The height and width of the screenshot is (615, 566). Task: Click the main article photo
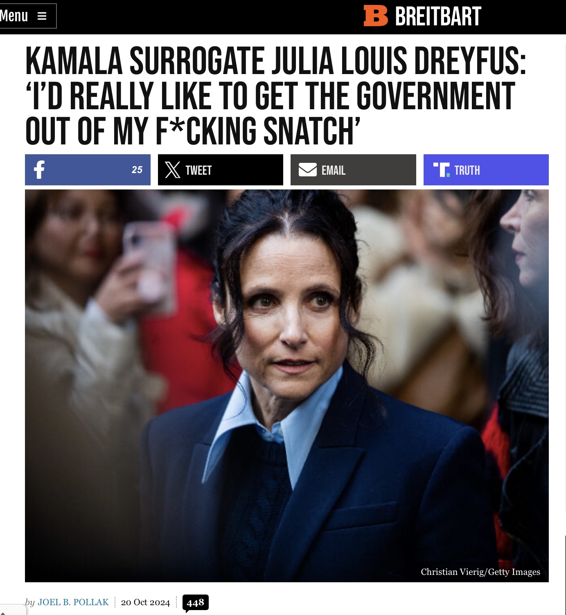click(x=286, y=385)
